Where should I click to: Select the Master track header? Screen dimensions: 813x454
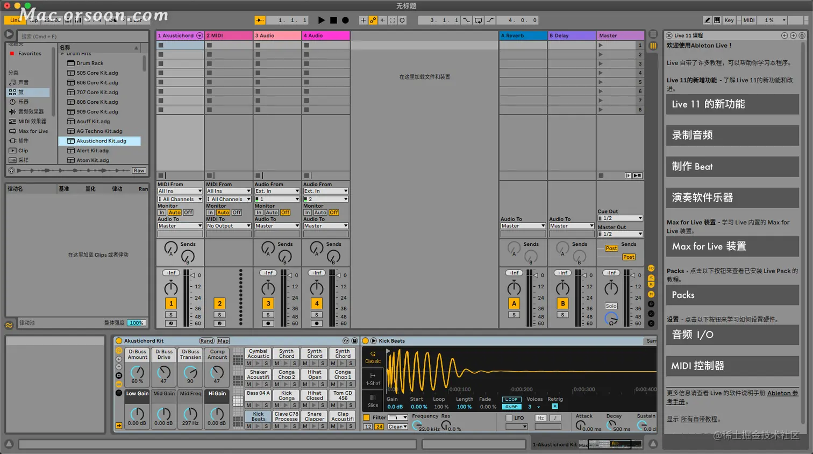click(621, 36)
